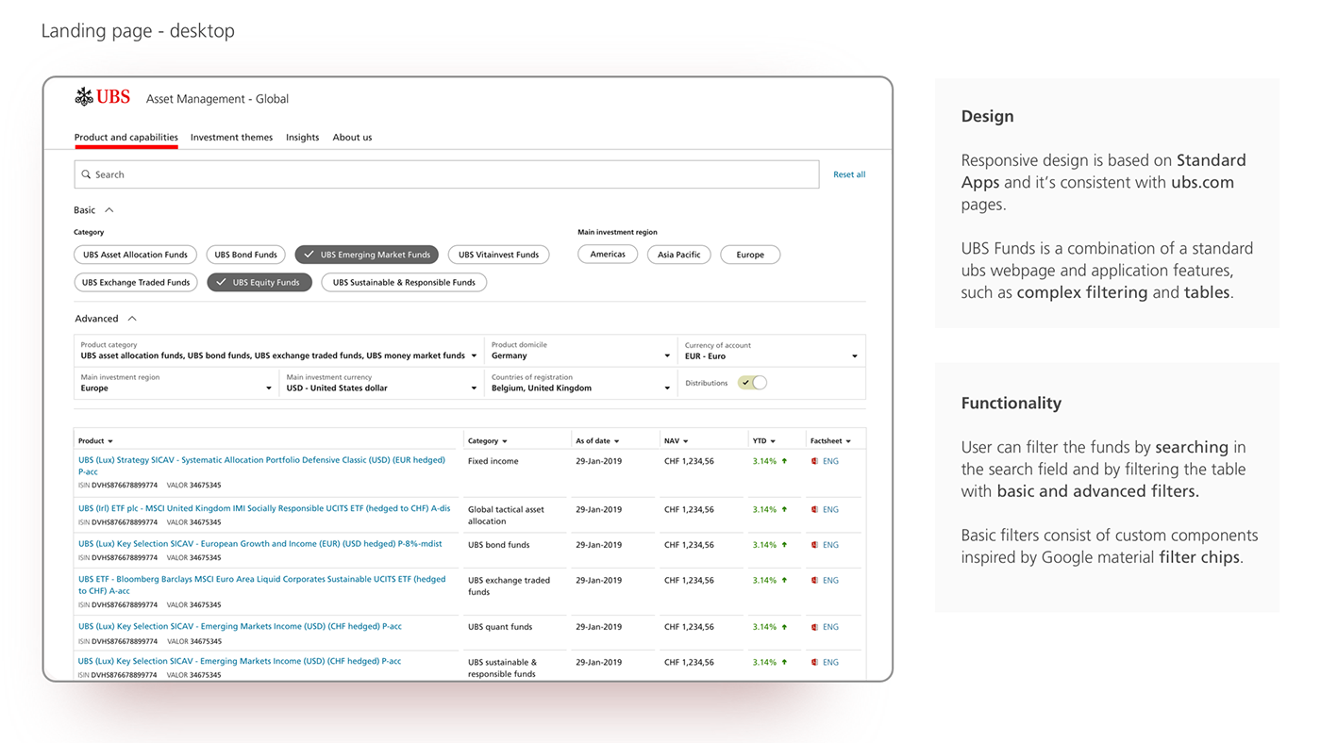1321x743 pixels.
Task: Open Insights tab
Action: pyautogui.click(x=302, y=138)
